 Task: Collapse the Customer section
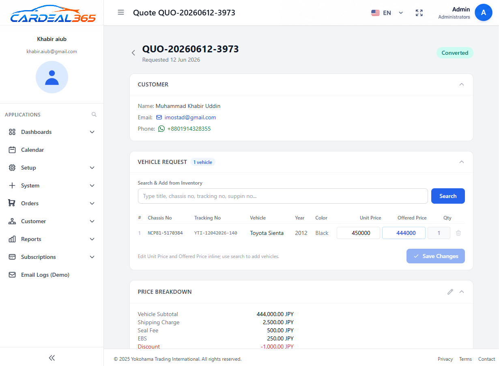pos(461,84)
